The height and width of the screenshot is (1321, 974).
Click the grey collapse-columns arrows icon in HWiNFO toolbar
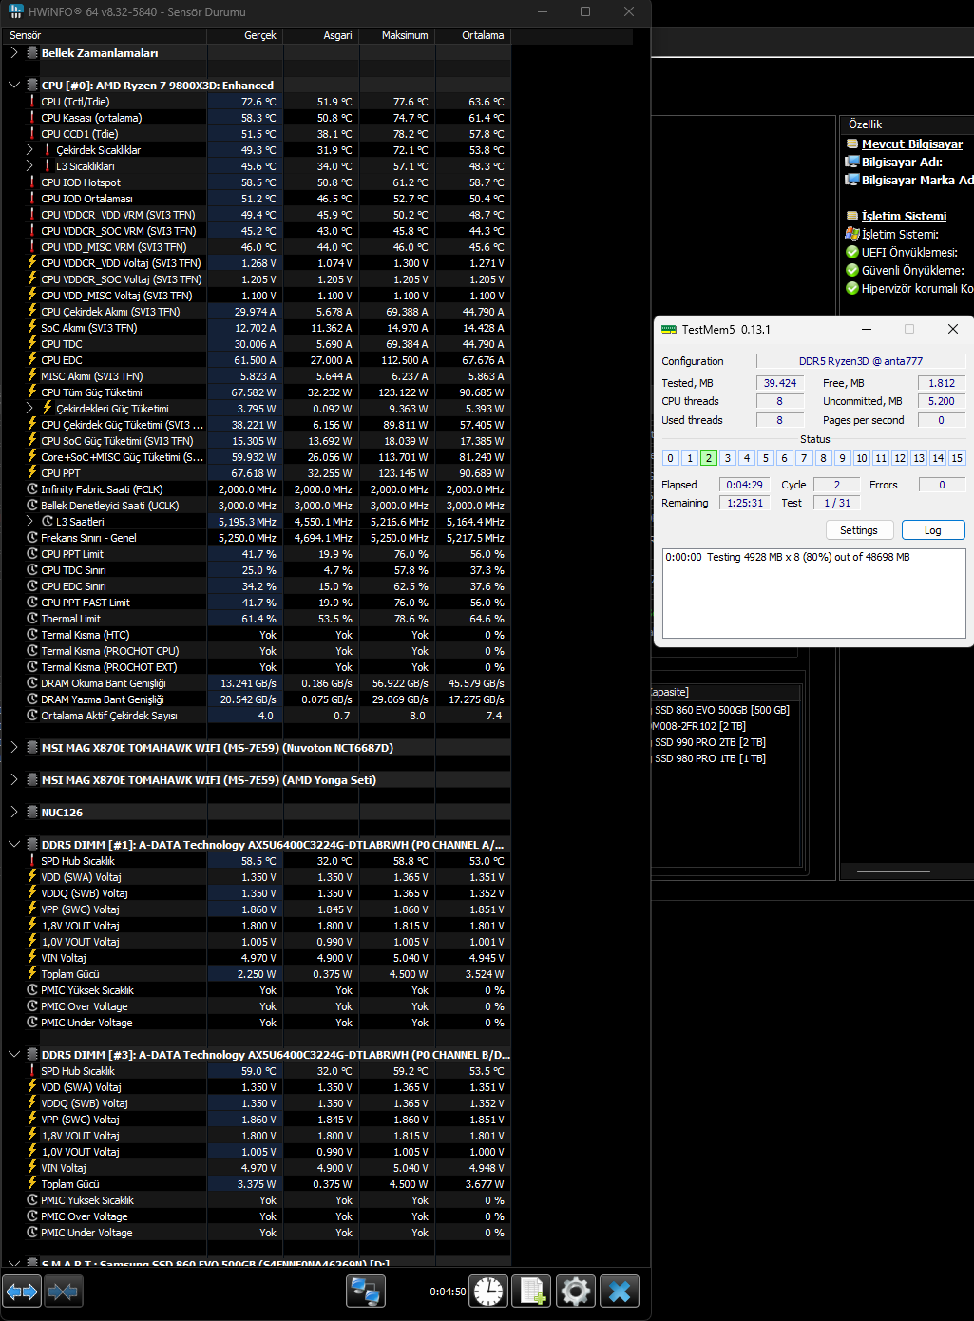pyautogui.click(x=64, y=1292)
